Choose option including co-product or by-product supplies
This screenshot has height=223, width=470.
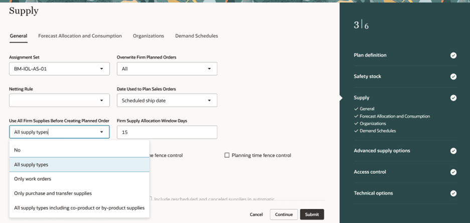79,208
